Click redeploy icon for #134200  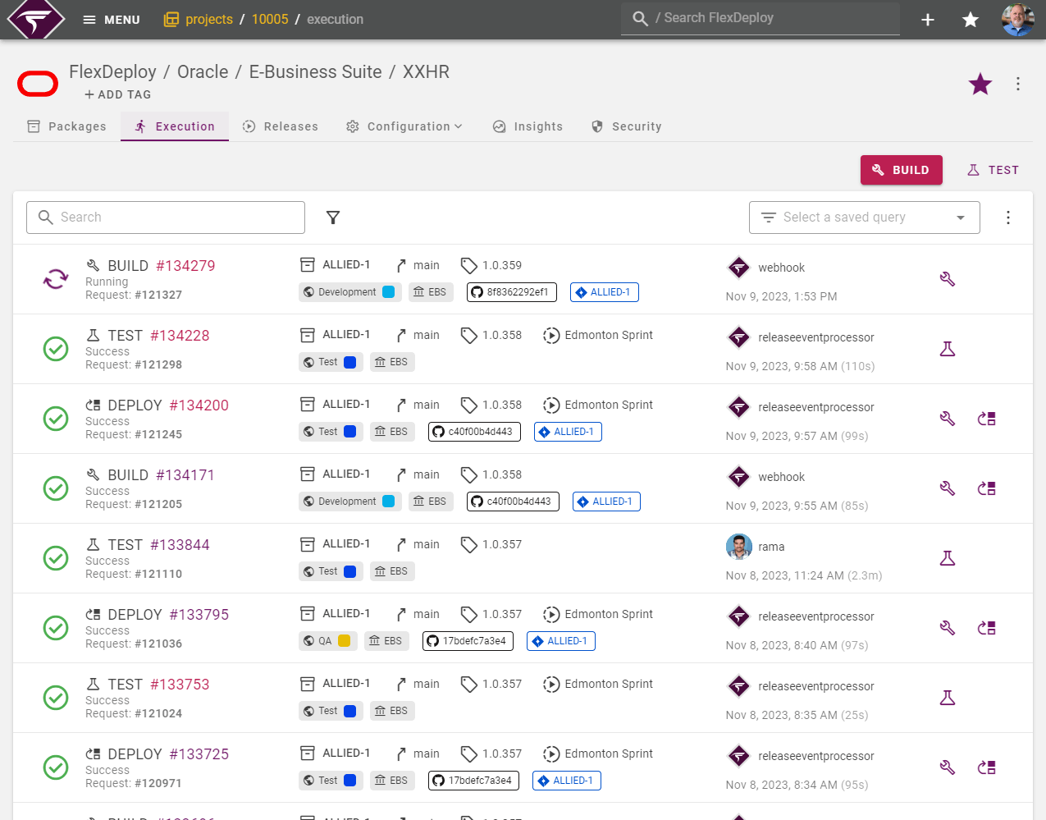click(987, 419)
